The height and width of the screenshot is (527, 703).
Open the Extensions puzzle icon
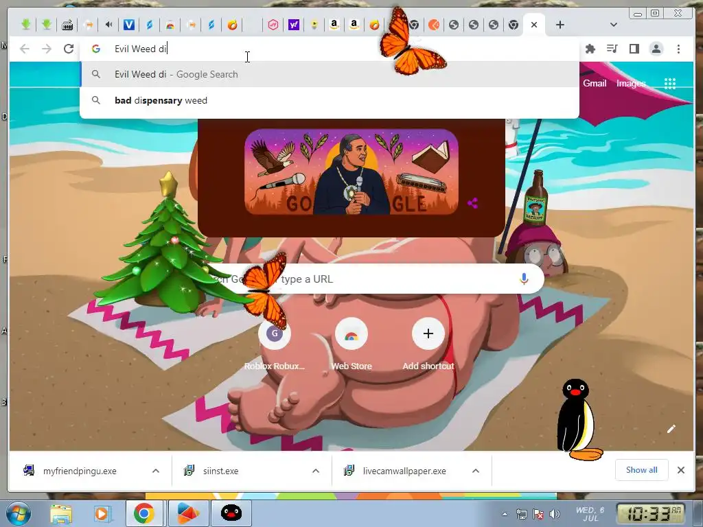[x=590, y=49]
